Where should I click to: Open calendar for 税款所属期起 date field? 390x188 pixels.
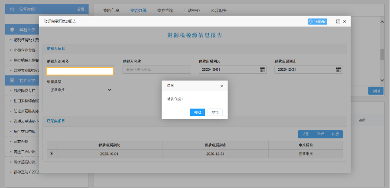263,69
